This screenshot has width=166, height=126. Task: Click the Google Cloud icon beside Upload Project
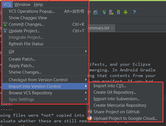(90, 118)
